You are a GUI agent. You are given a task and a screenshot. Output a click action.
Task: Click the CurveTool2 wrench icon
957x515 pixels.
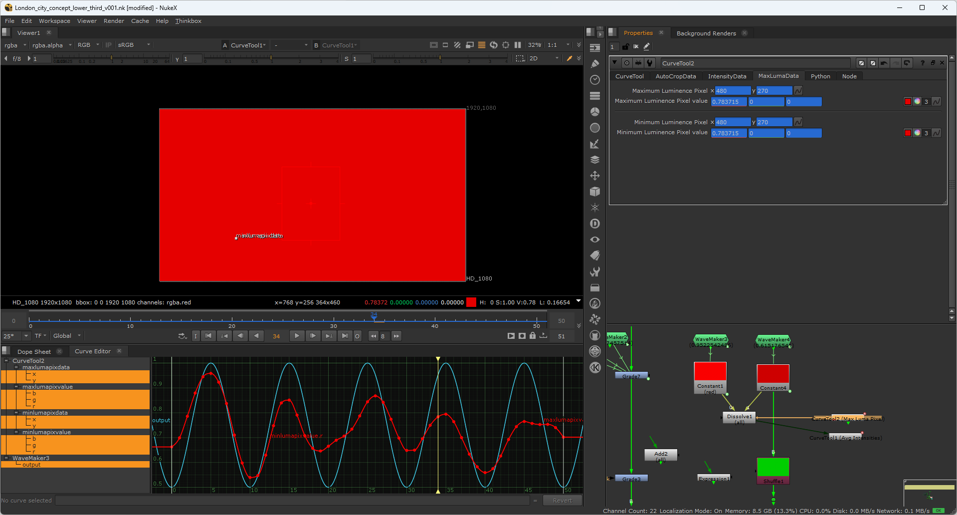click(x=649, y=63)
